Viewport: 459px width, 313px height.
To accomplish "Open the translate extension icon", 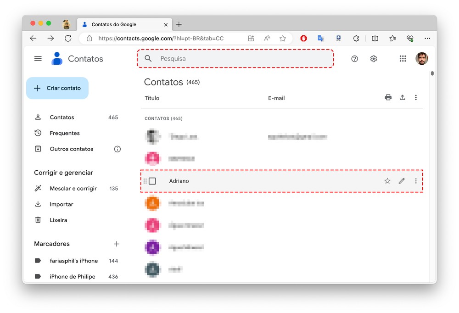I will pyautogui.click(x=321, y=39).
